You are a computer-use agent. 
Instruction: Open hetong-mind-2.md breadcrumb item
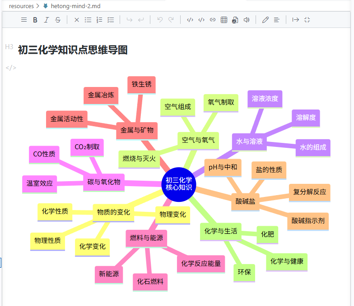pyautogui.click(x=76, y=6)
